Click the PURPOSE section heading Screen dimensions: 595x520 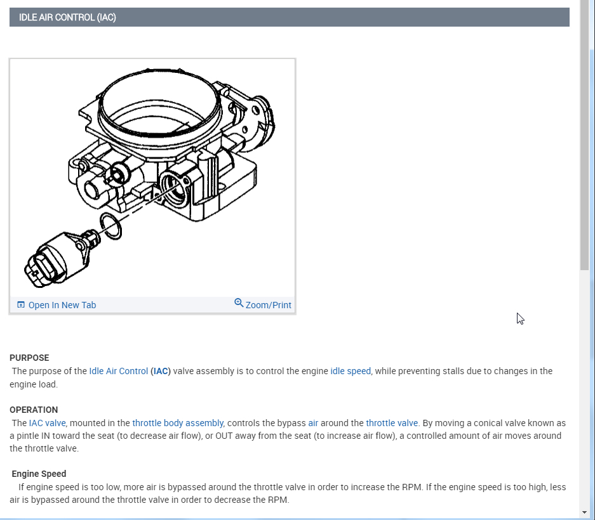29,358
